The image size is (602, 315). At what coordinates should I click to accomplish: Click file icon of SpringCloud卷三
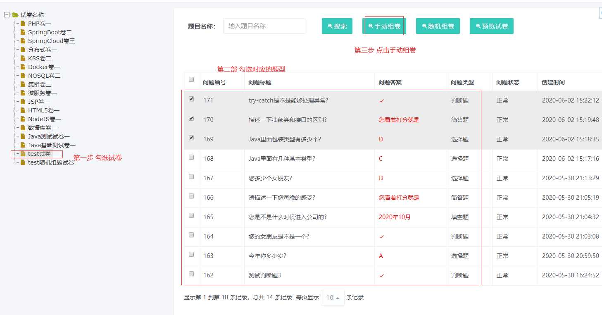click(x=23, y=41)
